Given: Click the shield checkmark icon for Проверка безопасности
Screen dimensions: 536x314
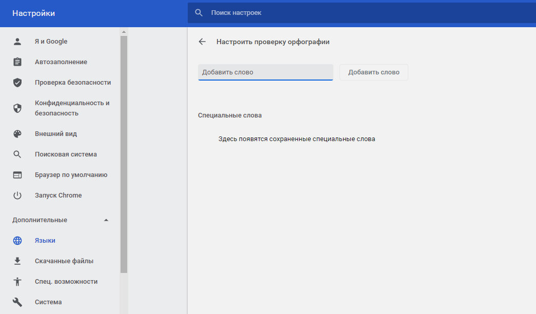Looking at the screenshot, I should pos(17,83).
